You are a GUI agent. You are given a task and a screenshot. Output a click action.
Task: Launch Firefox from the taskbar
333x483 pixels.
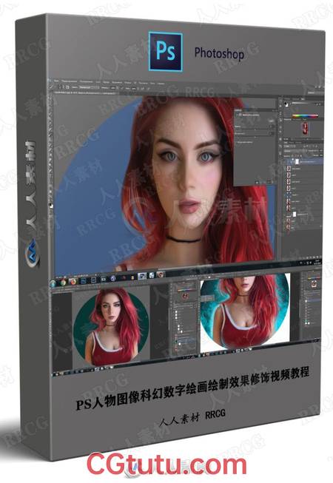coord(73,282)
